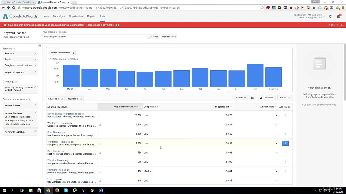
Task: Edit Keywords to include setting
Action: pos(35,131)
